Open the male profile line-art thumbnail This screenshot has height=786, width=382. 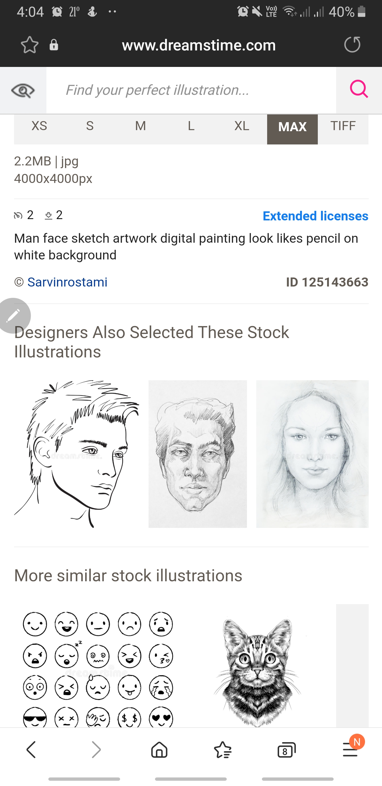pos(76,454)
